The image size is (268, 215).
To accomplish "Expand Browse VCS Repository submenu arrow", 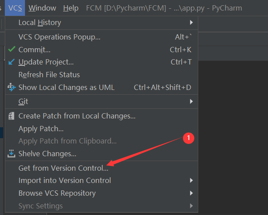I will pos(191,193).
